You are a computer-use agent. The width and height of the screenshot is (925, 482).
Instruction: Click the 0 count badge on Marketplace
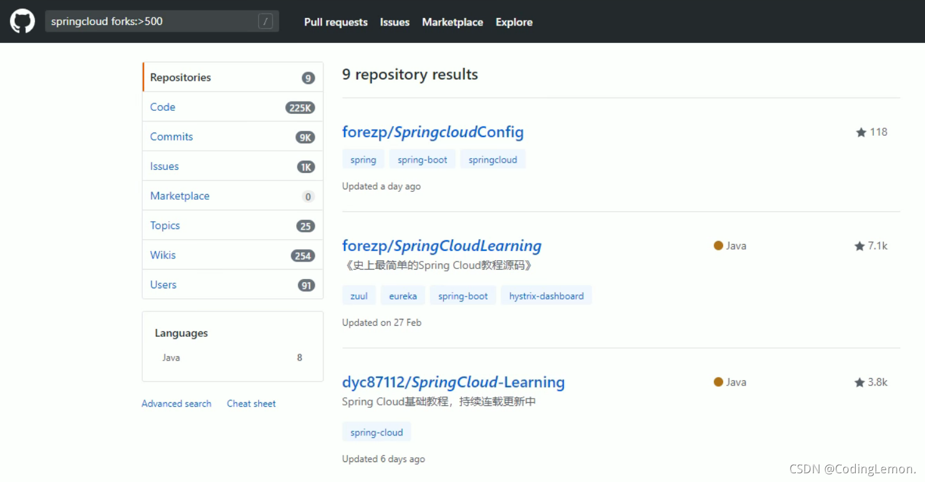click(x=308, y=196)
